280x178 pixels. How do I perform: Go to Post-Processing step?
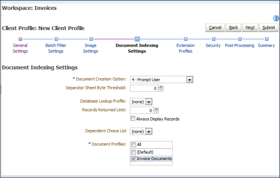(x=239, y=46)
